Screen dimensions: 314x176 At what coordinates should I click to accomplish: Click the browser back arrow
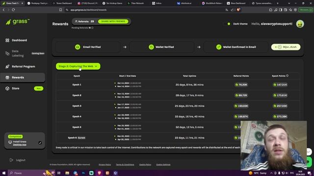(x=3, y=10)
